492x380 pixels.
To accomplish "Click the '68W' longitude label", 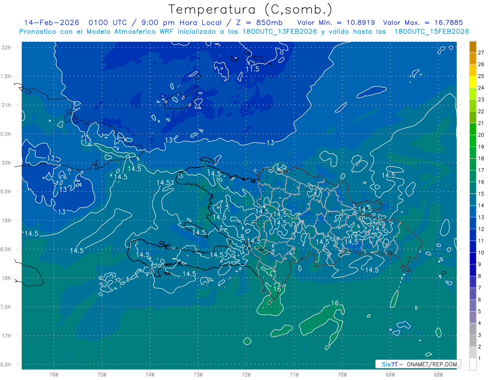I will tap(438, 375).
